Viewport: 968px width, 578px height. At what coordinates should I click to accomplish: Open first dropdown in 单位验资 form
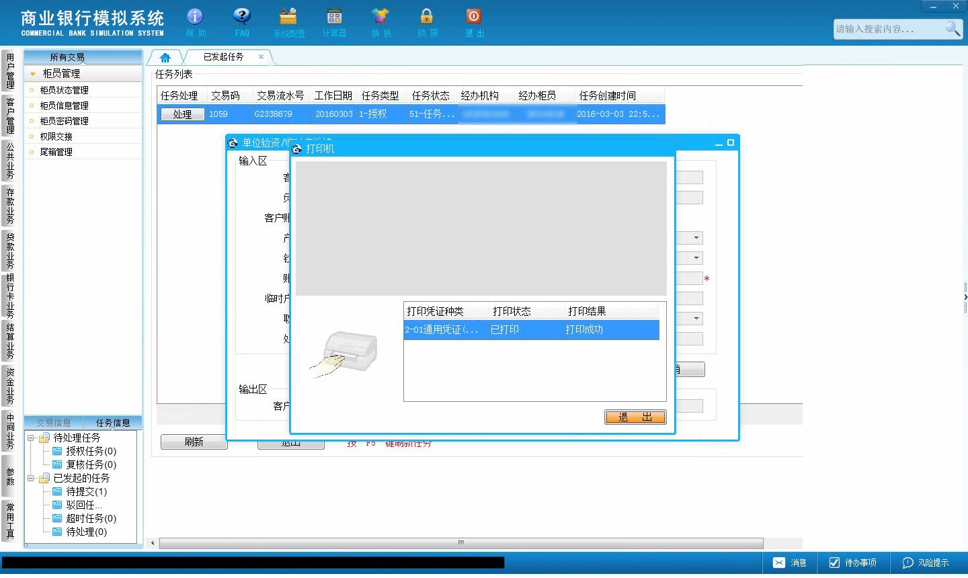pos(696,238)
